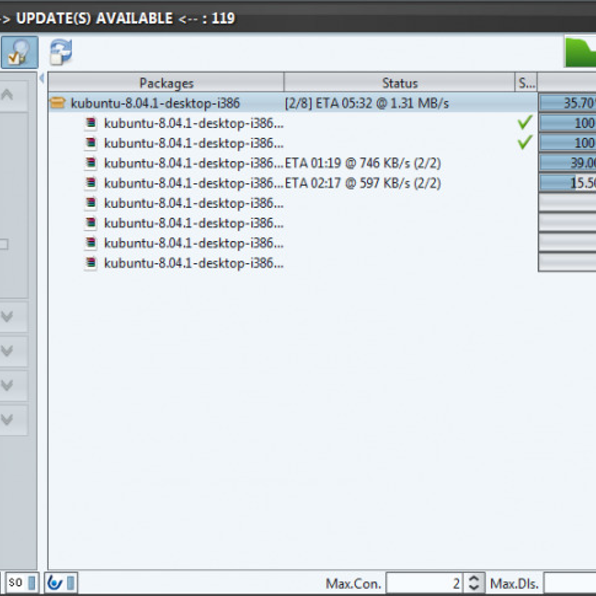This screenshot has width=596, height=596.
Task: Click the archive icon of the ETA 02:17 file row
Action: pos(91,183)
